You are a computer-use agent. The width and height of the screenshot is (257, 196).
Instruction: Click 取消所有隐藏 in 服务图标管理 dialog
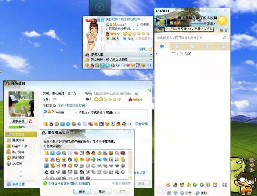tap(121, 183)
